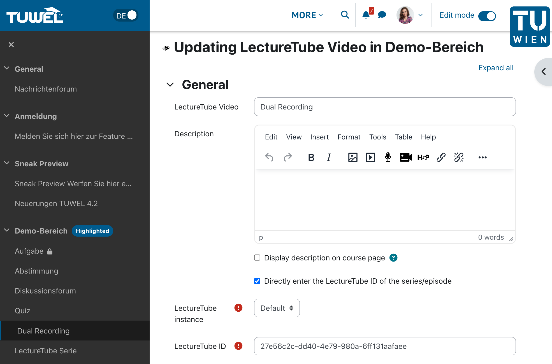Toggle bold formatting in editor
This screenshot has height=364, width=552.
[311, 157]
